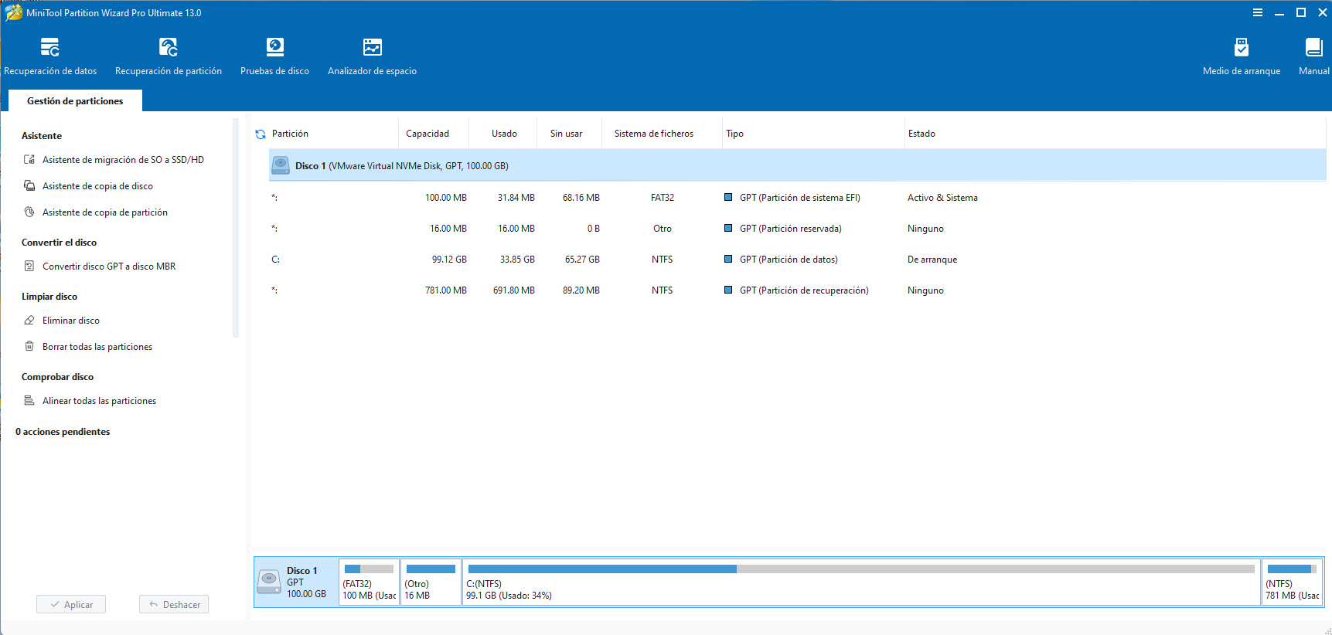
Task: Sort by Sin usar column header
Action: coord(566,134)
